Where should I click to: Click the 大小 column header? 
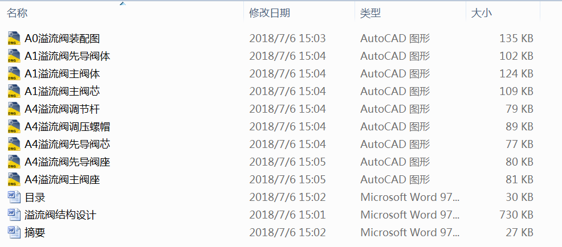pyautogui.click(x=482, y=13)
